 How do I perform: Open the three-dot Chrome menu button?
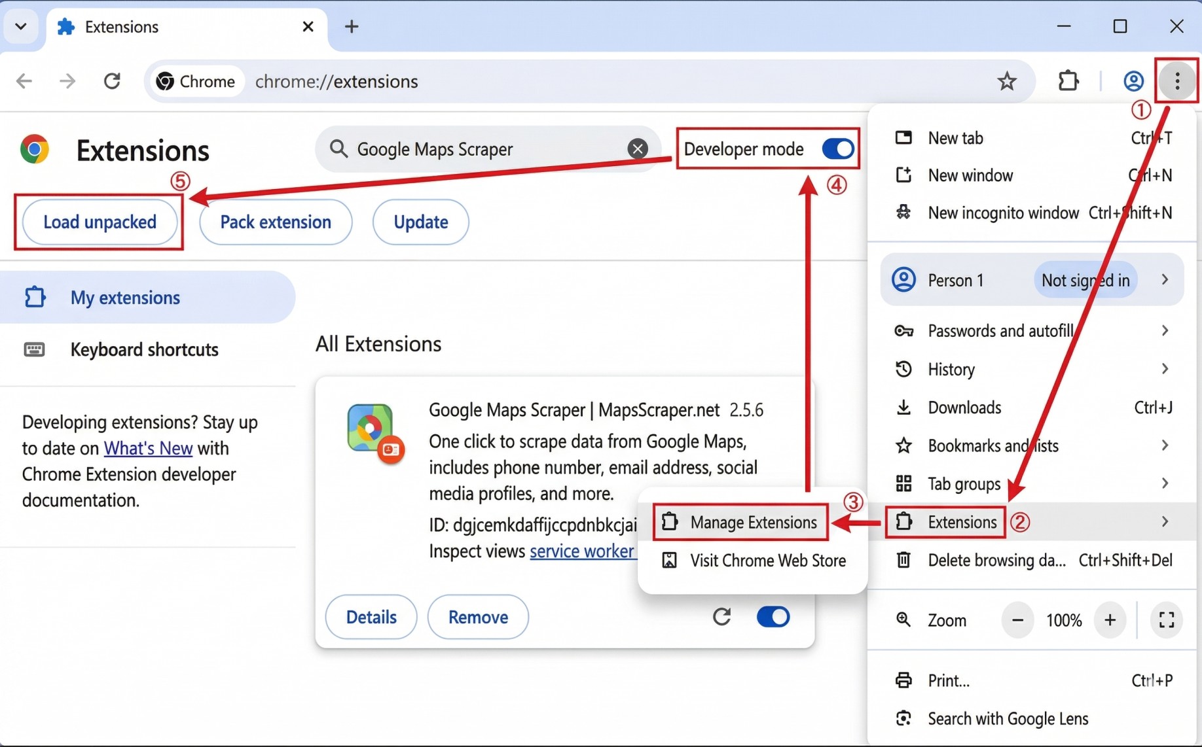click(x=1176, y=81)
